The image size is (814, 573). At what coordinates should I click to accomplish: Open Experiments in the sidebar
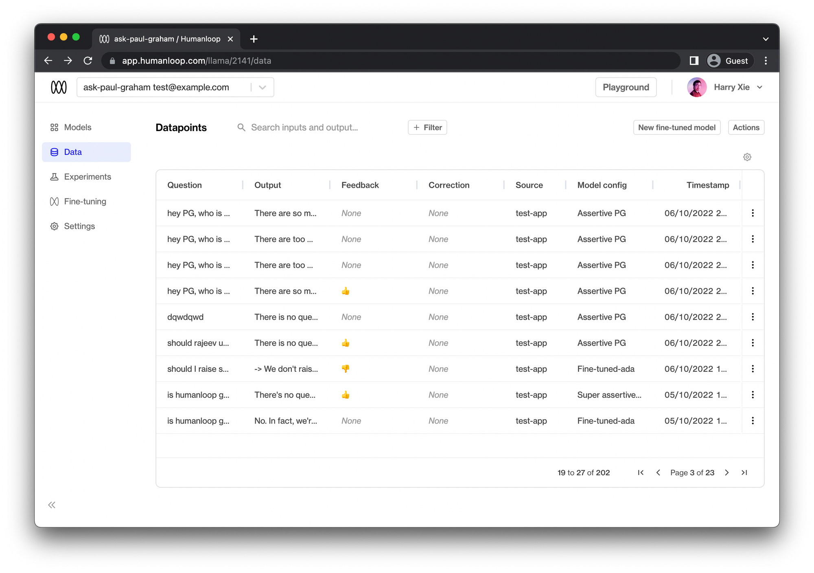point(87,177)
